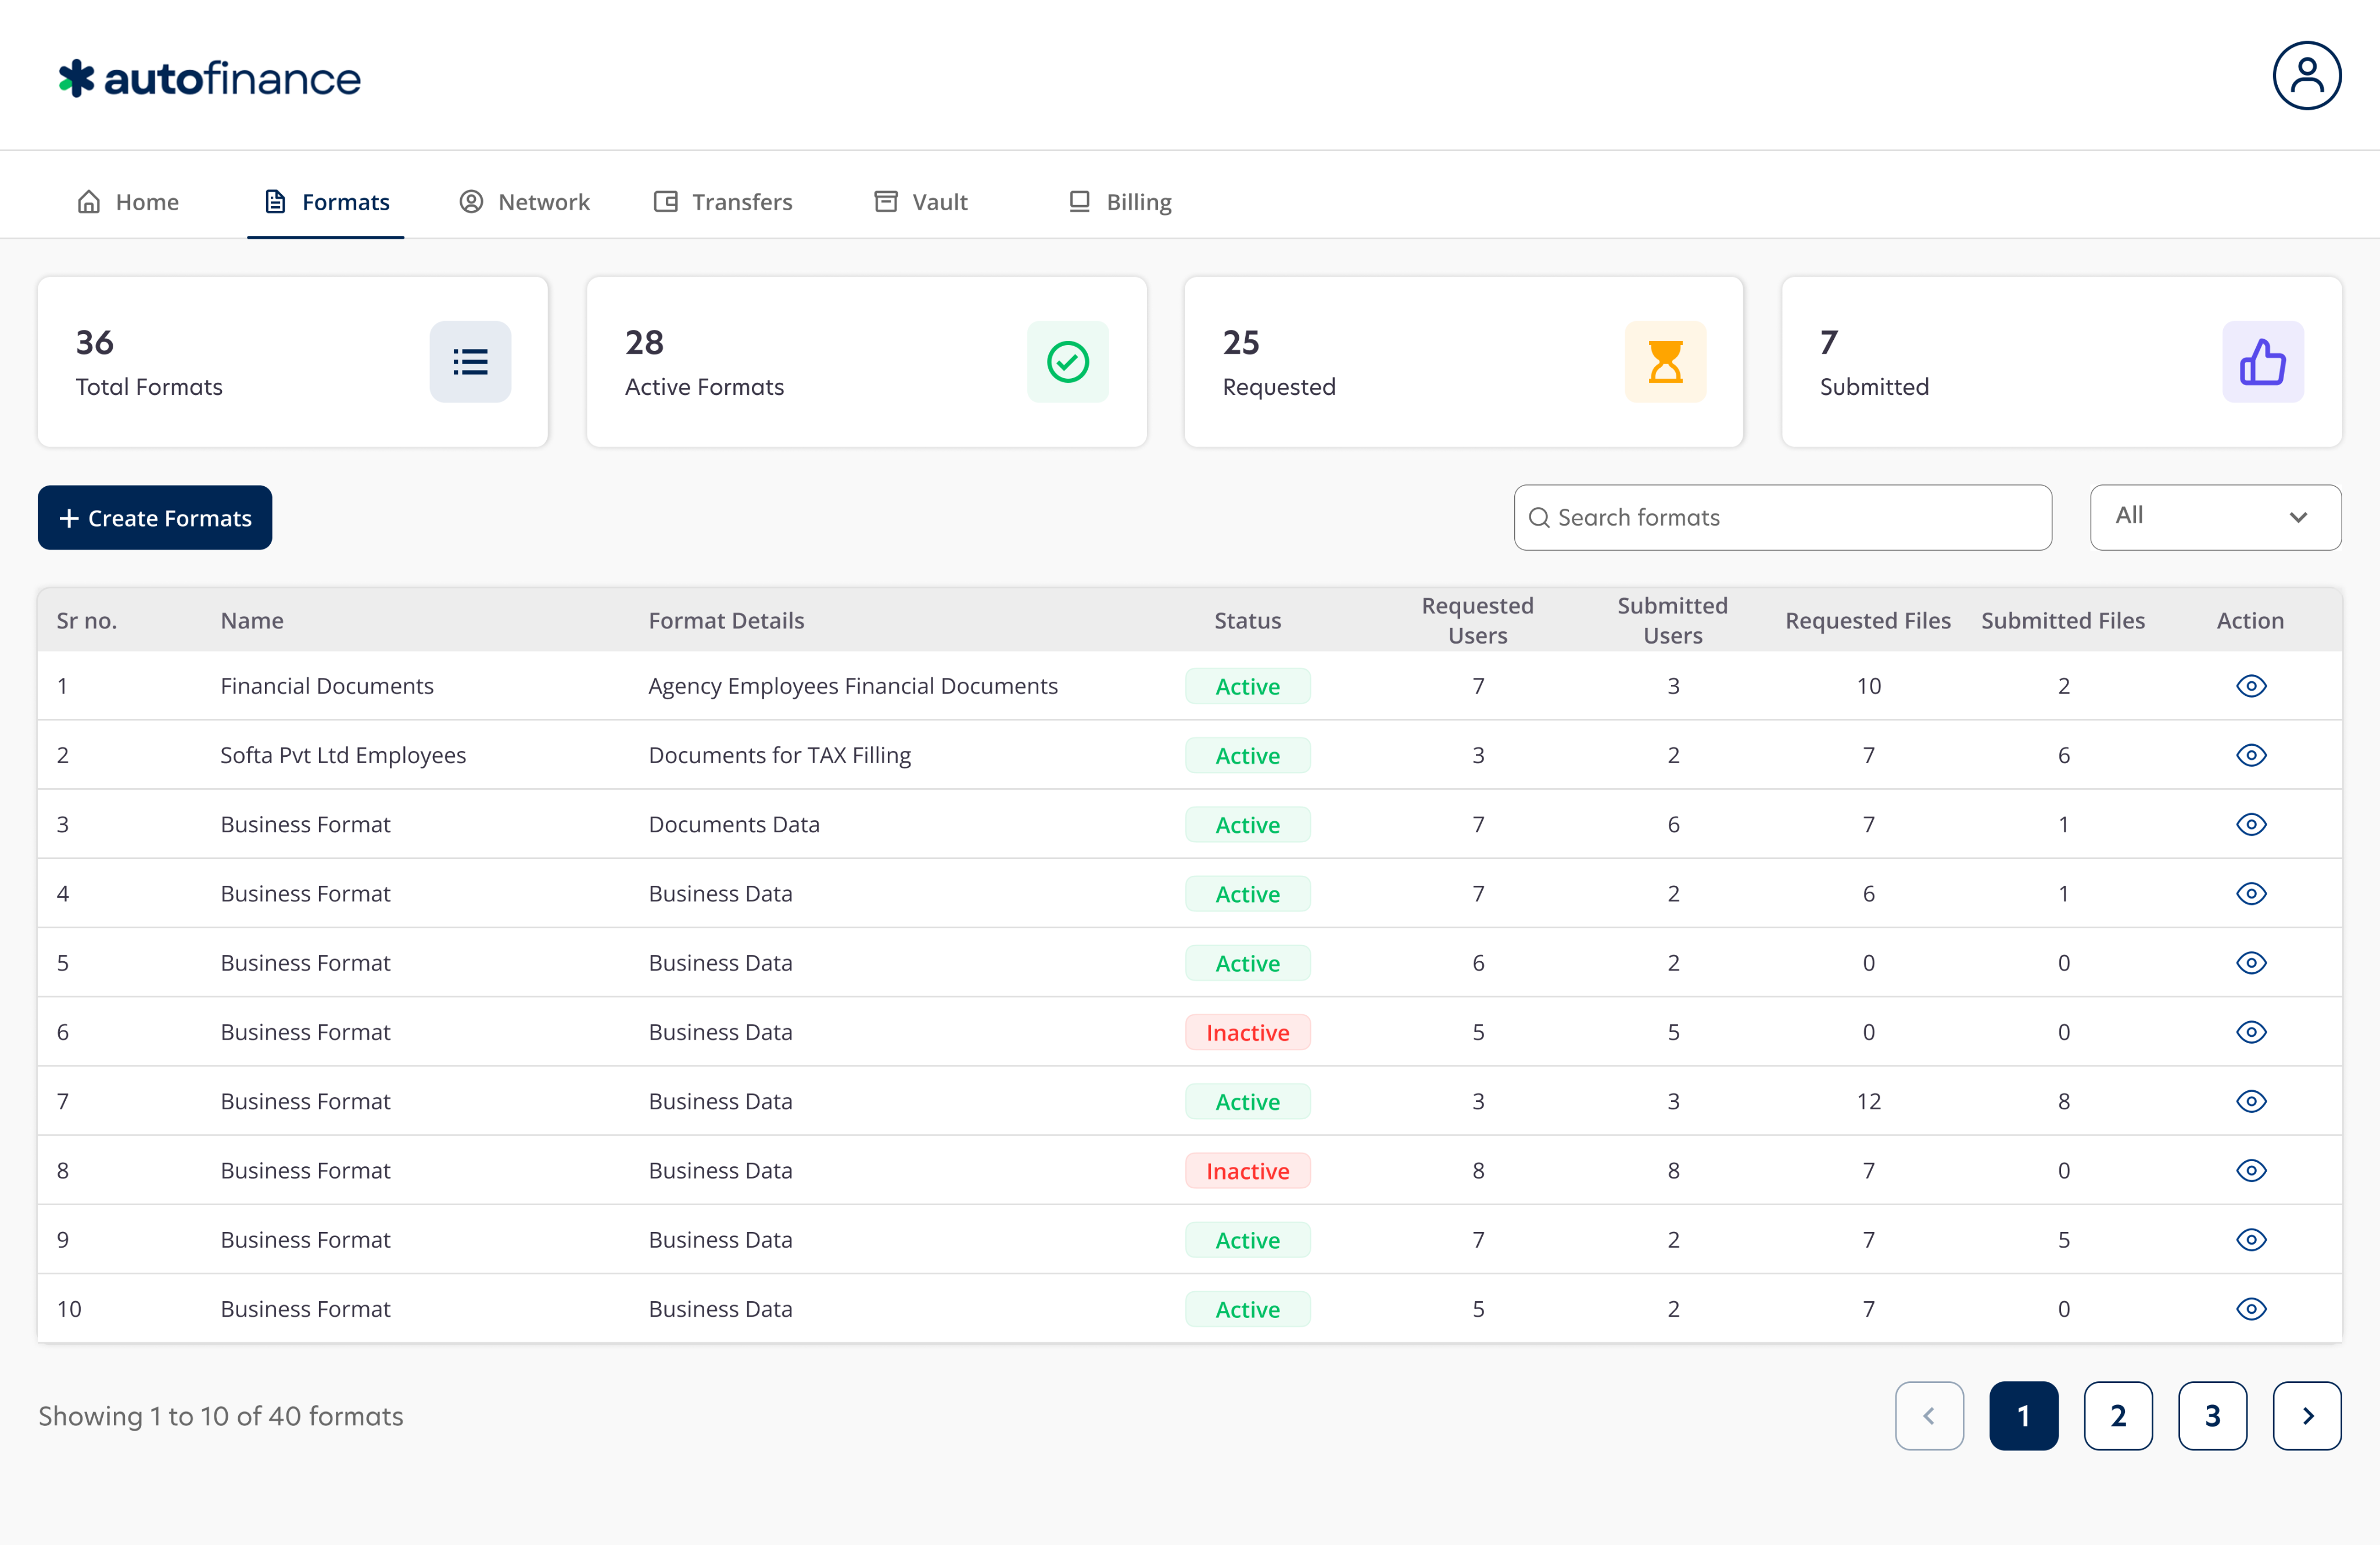2380x1545 pixels.
Task: Click the Requested hourglass icon
Action: pos(1665,362)
